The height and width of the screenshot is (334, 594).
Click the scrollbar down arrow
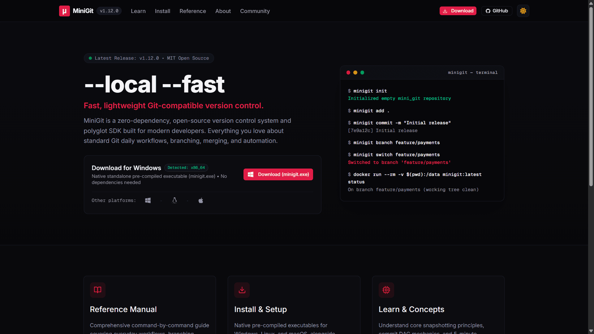(x=591, y=331)
